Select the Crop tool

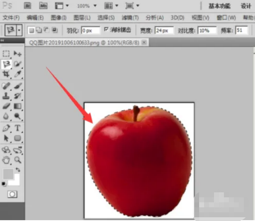pyautogui.click(x=6, y=74)
